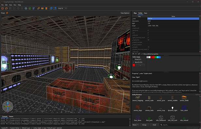Open the Grid 16 dropdown
This screenshot has width=201, height=129.
click(x=62, y=8)
